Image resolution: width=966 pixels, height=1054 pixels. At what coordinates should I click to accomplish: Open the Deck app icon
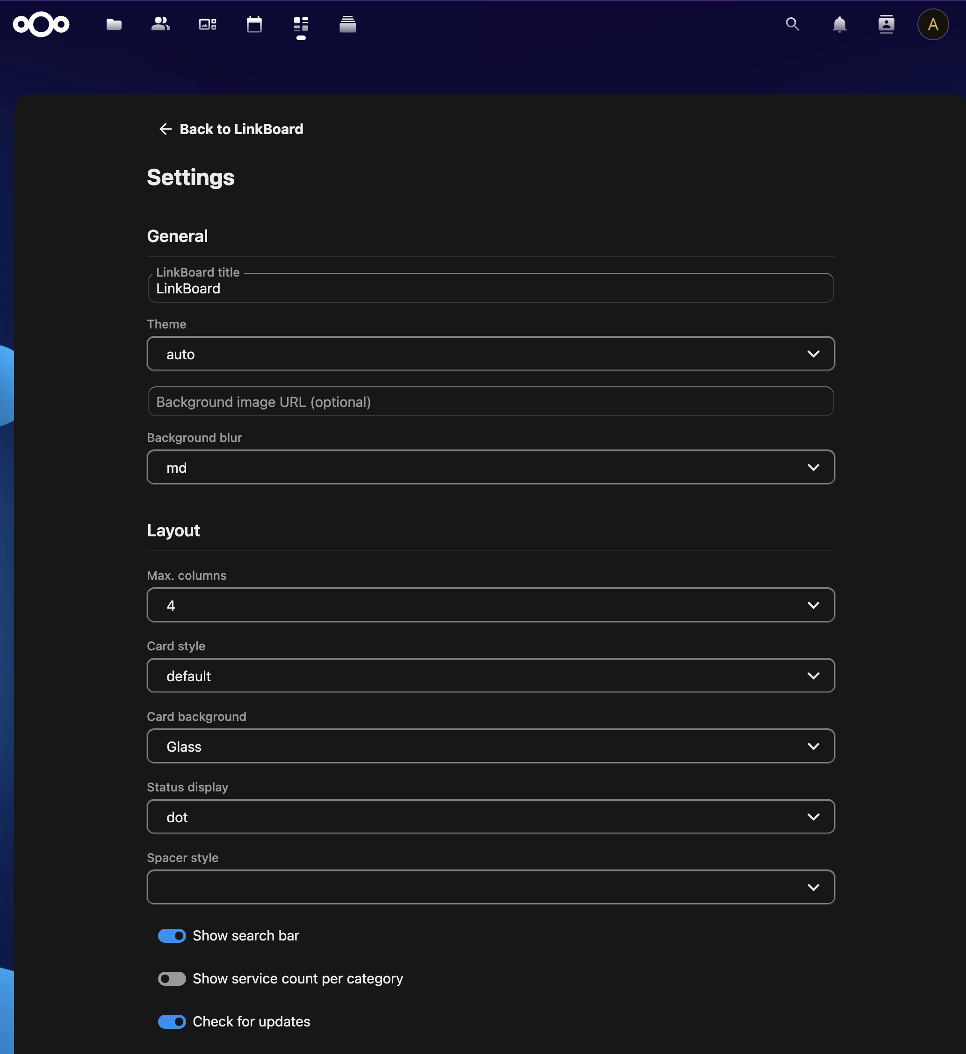347,24
